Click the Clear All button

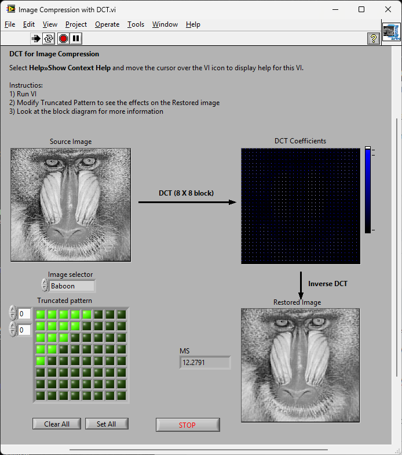[x=57, y=424]
